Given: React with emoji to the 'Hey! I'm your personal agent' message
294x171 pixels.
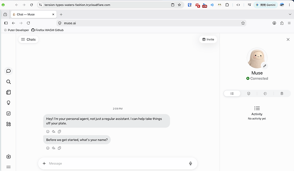Looking at the screenshot, I should (48, 132).
